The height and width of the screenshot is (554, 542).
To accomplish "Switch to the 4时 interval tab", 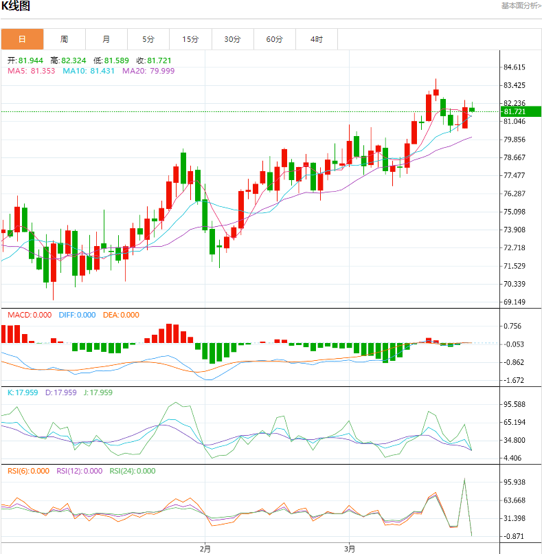I will pos(316,39).
